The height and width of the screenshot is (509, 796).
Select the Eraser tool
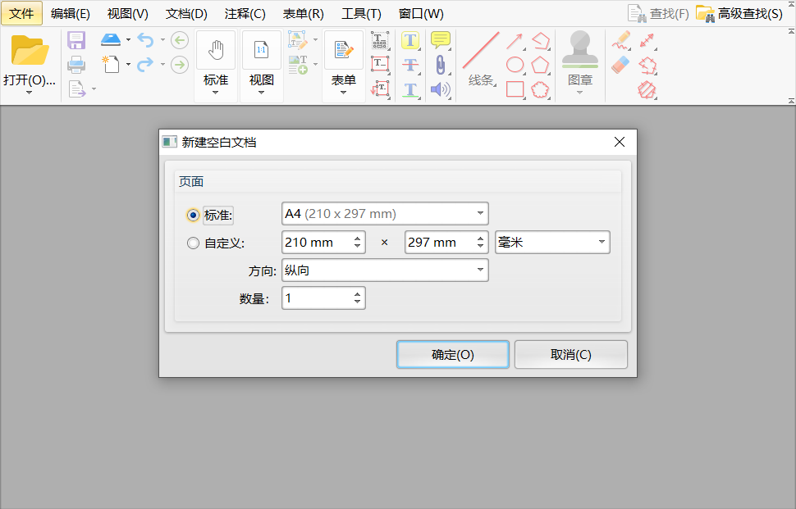tap(620, 65)
